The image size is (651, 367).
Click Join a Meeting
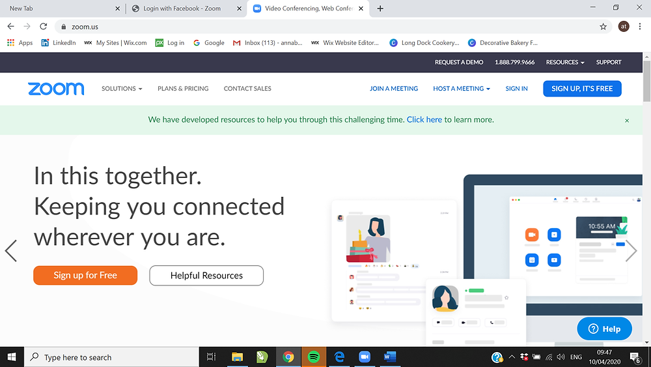[394, 89]
